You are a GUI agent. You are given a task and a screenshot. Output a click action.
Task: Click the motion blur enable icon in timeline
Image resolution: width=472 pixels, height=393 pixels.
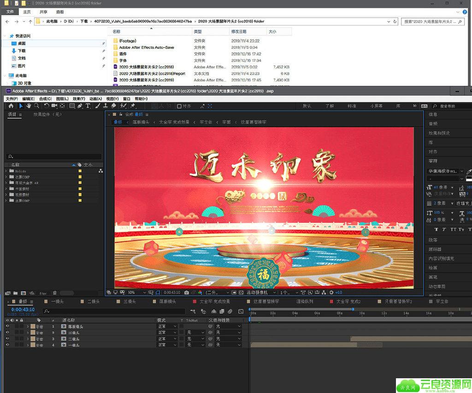pos(230,311)
